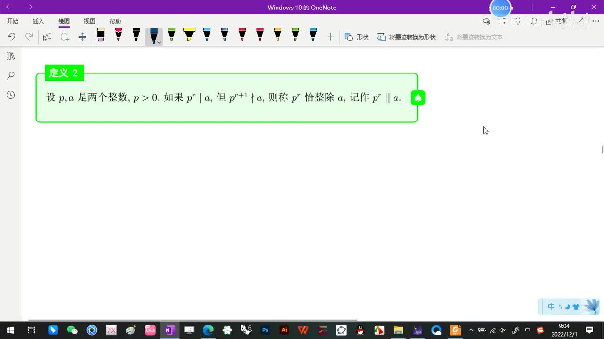The image size is (604, 339).
Task: Open the Windows action center
Action: 589,330
